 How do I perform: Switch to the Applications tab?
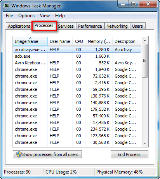click(x=19, y=26)
